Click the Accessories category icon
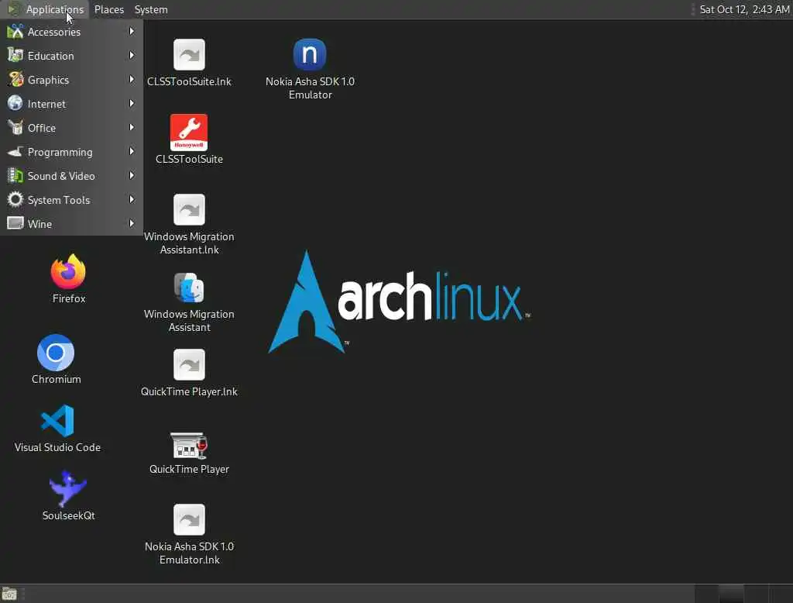Image resolution: width=793 pixels, height=603 pixels. 15,32
